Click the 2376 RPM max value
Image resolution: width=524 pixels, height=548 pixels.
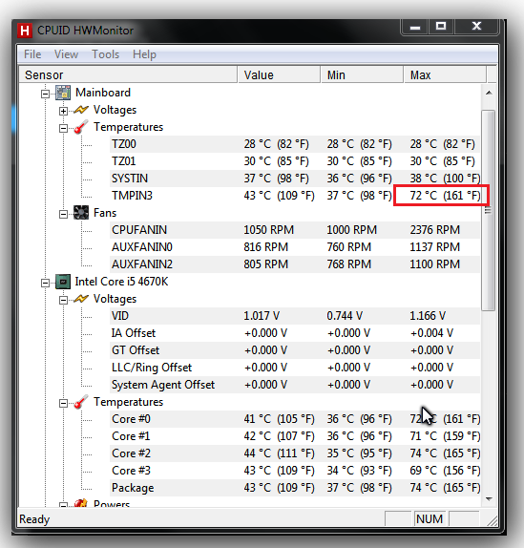[x=435, y=230]
